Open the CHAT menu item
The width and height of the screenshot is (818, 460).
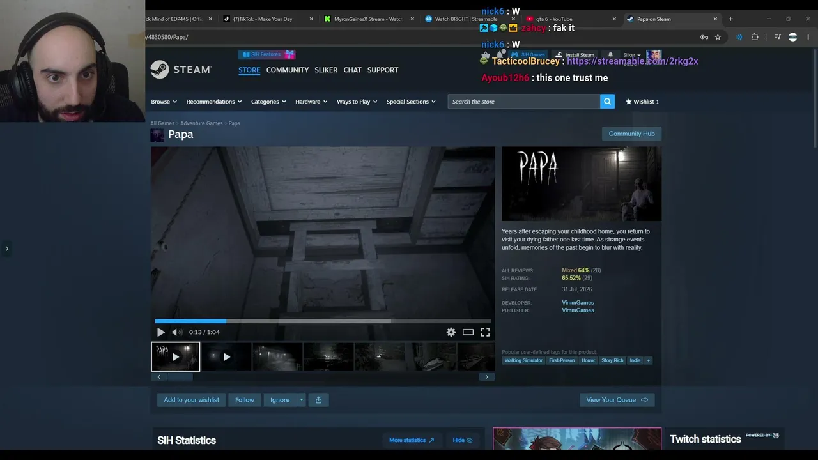pyautogui.click(x=353, y=70)
